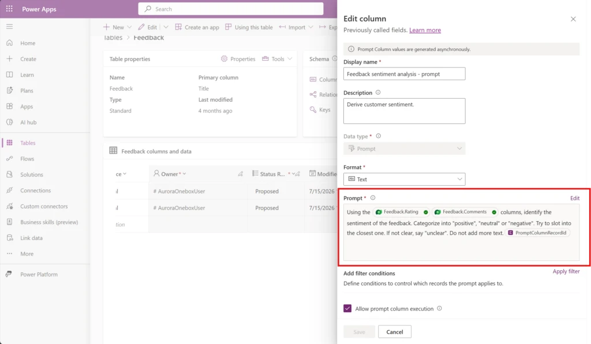Click the Edit pencil toolbar button
This screenshot has height=344, width=591.
pyautogui.click(x=147, y=27)
